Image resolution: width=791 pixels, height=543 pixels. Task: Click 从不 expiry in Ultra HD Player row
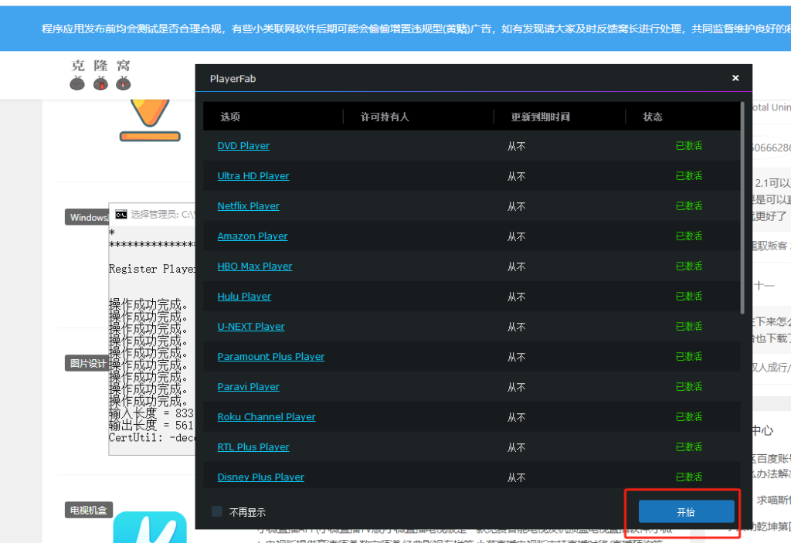click(x=517, y=177)
